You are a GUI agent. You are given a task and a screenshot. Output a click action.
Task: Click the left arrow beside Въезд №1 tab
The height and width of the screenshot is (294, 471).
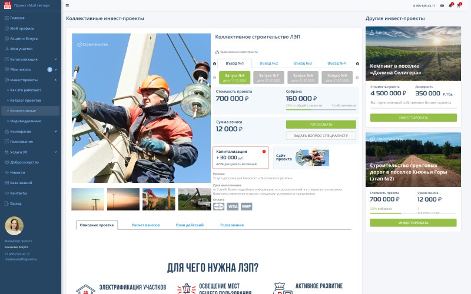point(214,64)
